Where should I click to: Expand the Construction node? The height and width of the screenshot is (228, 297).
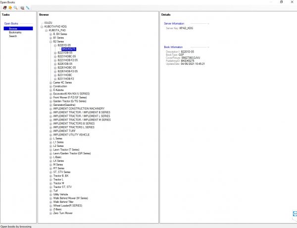coord(50,87)
